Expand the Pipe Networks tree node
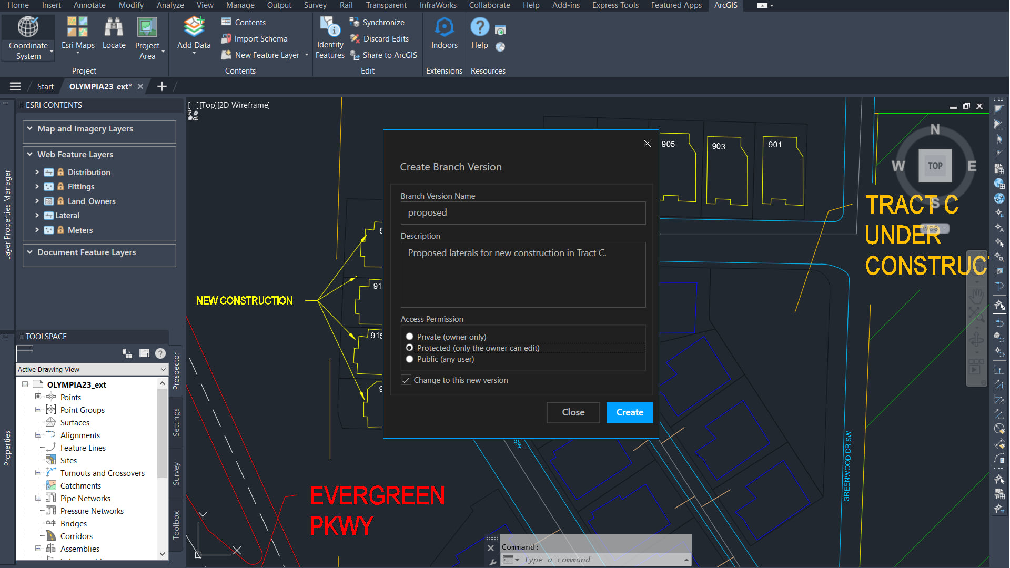 point(37,498)
